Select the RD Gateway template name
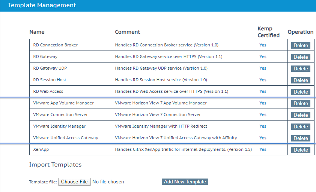The height and width of the screenshot is (192, 316). click(45, 57)
